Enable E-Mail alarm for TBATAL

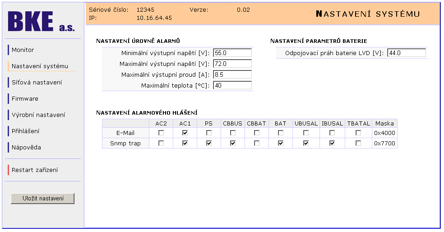(358, 133)
